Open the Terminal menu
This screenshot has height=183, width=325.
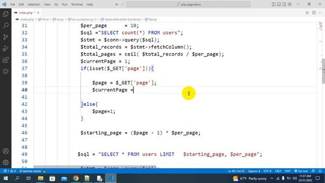pyautogui.click(x=77, y=5)
